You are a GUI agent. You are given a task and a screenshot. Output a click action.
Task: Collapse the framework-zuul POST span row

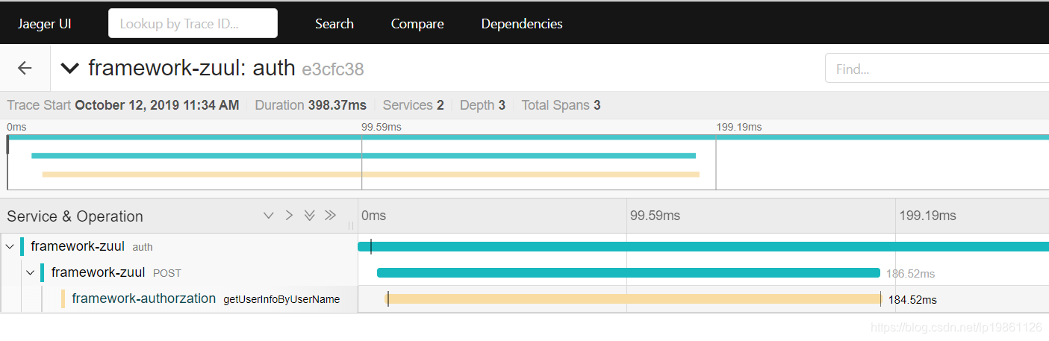(31, 272)
